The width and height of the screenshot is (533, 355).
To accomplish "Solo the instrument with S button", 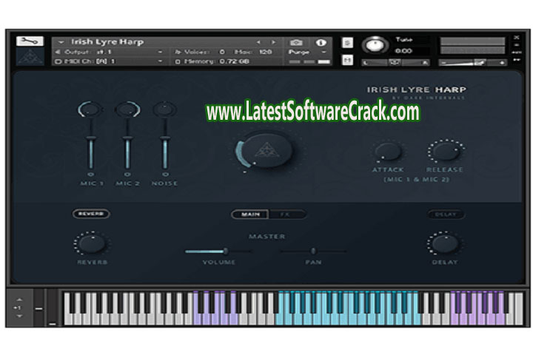I will point(348,42).
